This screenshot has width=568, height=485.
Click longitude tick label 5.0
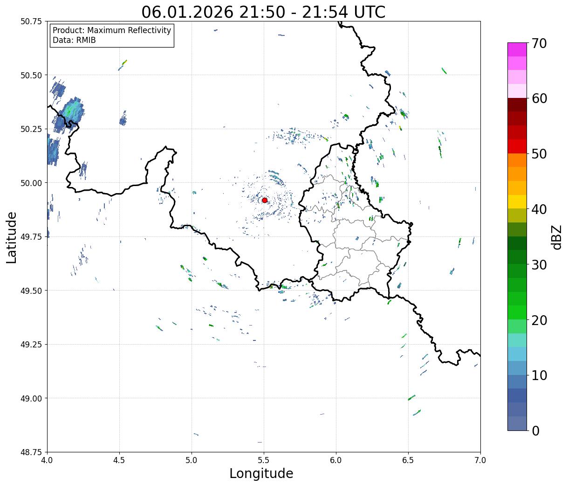point(192,460)
